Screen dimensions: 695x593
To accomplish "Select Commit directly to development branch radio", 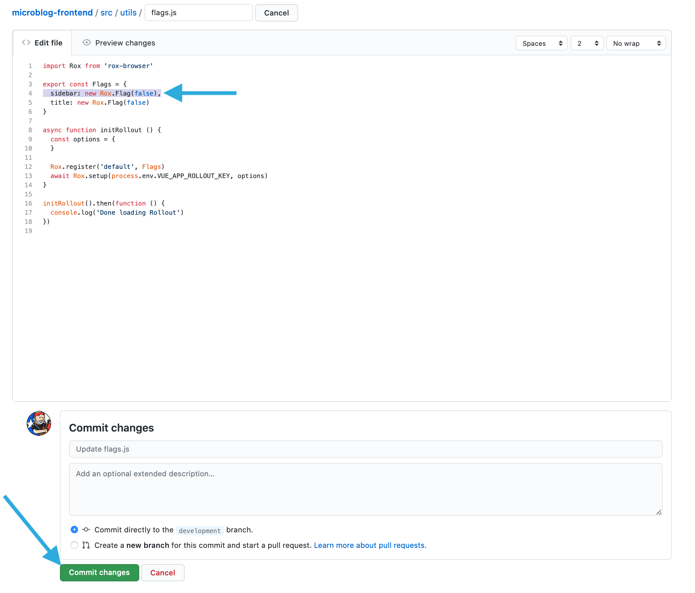I will 74,530.
